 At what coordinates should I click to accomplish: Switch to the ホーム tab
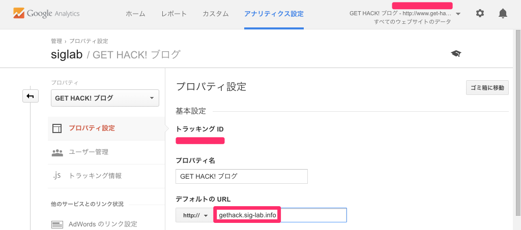(135, 14)
